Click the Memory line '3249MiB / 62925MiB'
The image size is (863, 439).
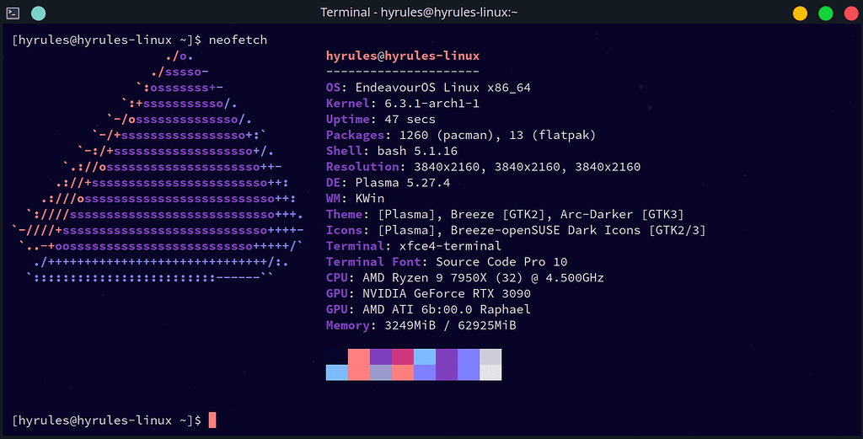click(421, 325)
